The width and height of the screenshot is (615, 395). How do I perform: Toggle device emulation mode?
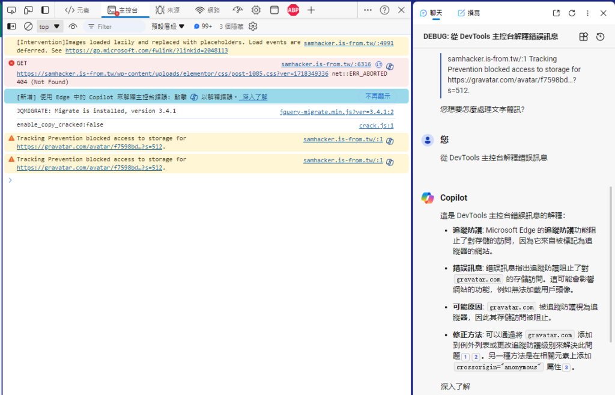(28, 10)
